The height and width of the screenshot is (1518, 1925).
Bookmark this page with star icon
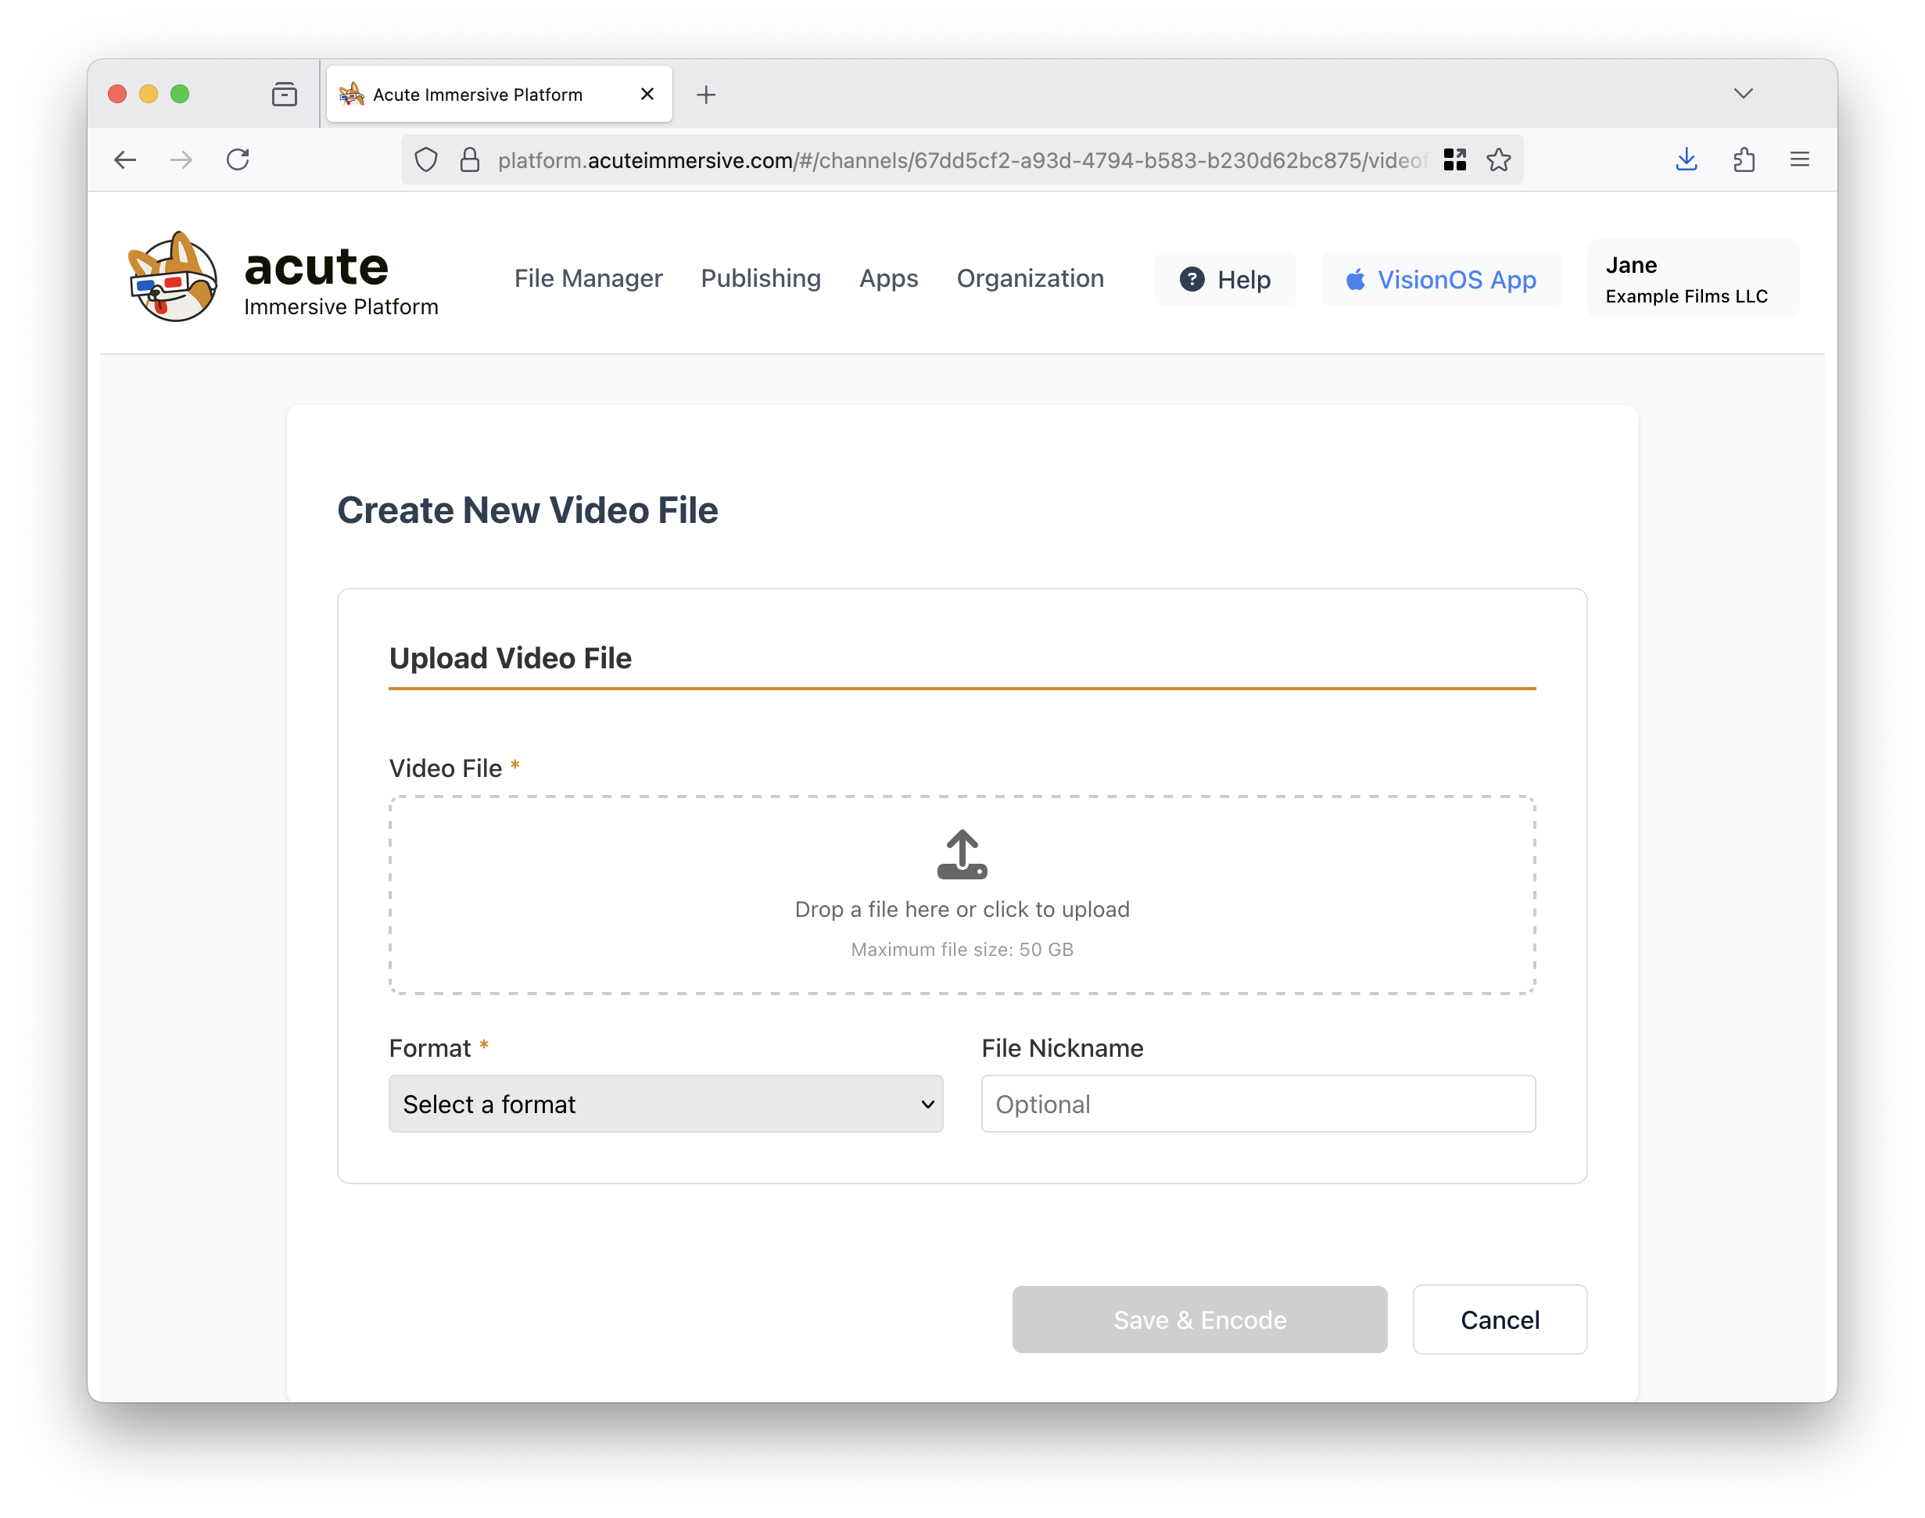(x=1498, y=160)
